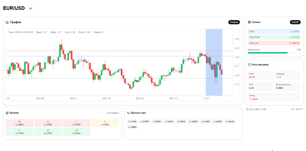Viewport: 306px width, 151px height.
Task: Click the 1.15 price axis label
Action: pos(236,84)
